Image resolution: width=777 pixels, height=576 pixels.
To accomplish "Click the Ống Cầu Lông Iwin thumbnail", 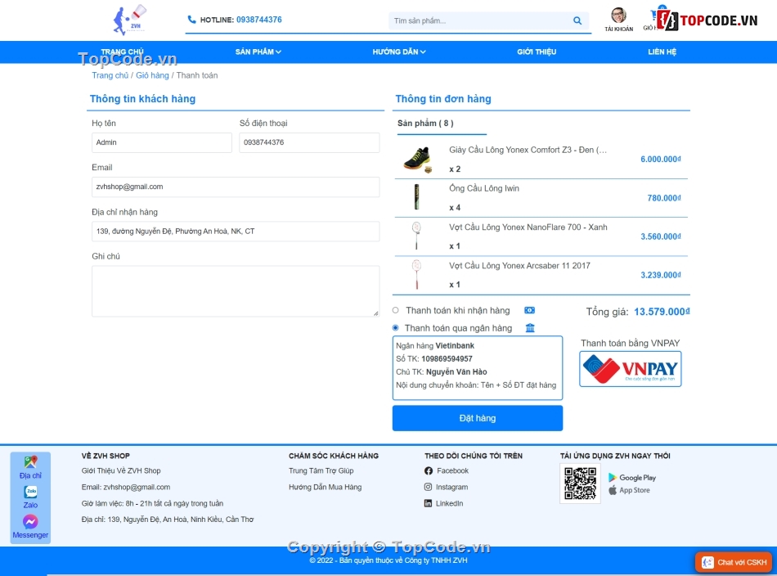I will pos(417,197).
